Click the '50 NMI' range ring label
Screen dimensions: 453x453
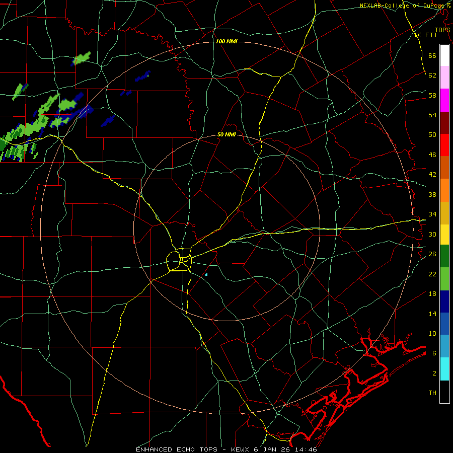point(226,134)
